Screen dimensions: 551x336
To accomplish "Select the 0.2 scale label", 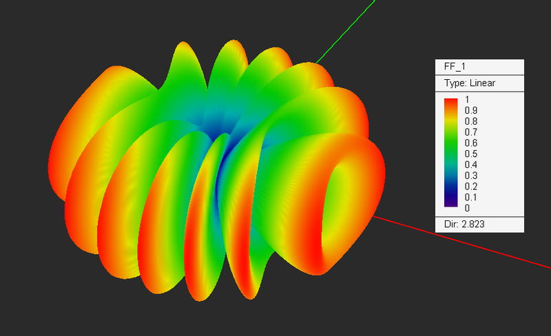I will pos(471,187).
